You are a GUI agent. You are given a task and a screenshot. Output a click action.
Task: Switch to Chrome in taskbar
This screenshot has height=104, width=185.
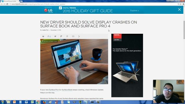point(38,102)
